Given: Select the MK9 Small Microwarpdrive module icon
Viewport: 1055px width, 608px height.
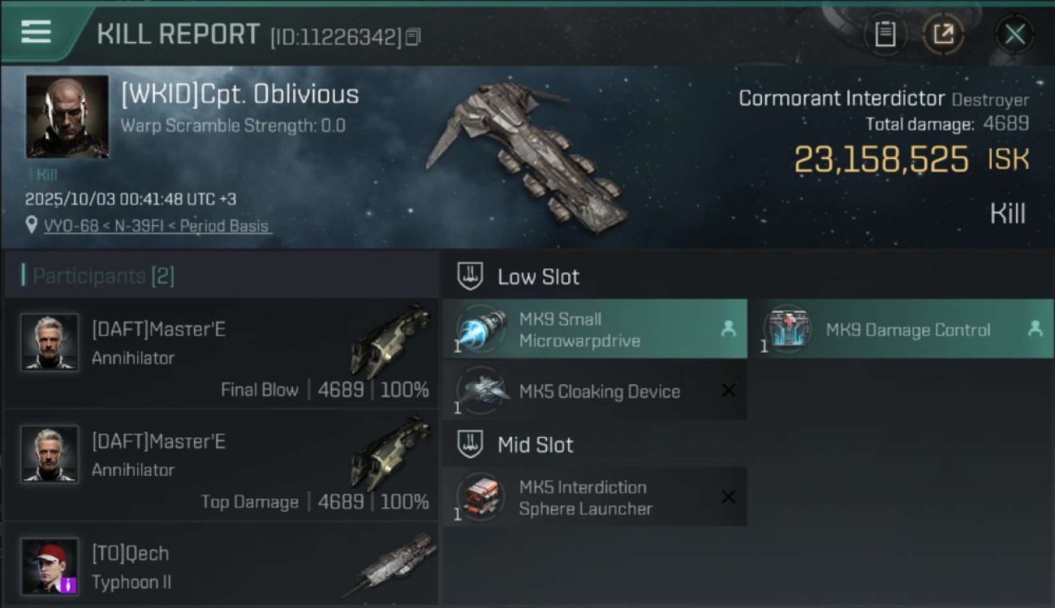Looking at the screenshot, I should point(481,329).
